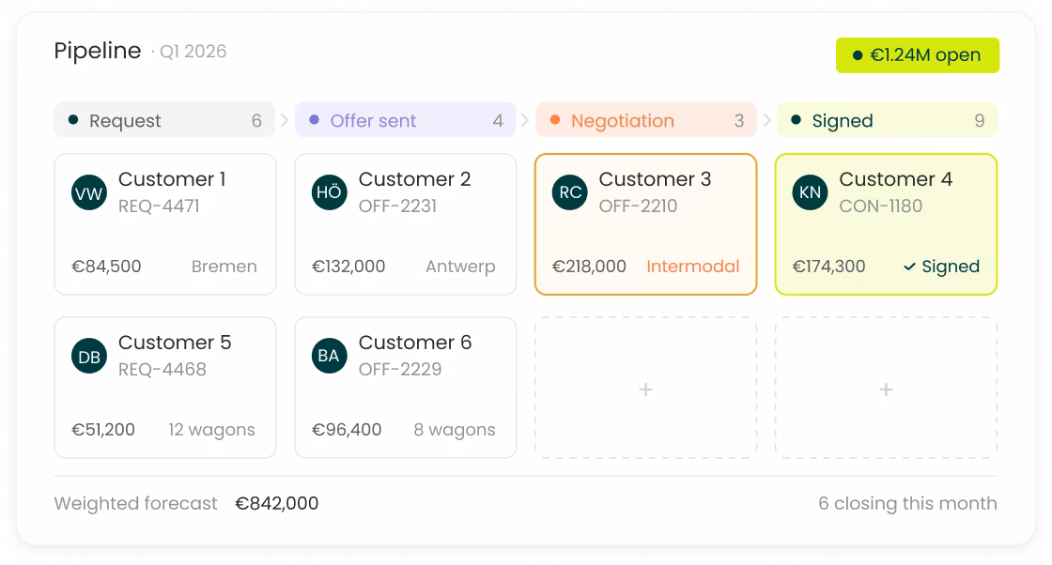Select the Negotiation stage header
Screen dimensions: 1052x565
[x=646, y=120]
